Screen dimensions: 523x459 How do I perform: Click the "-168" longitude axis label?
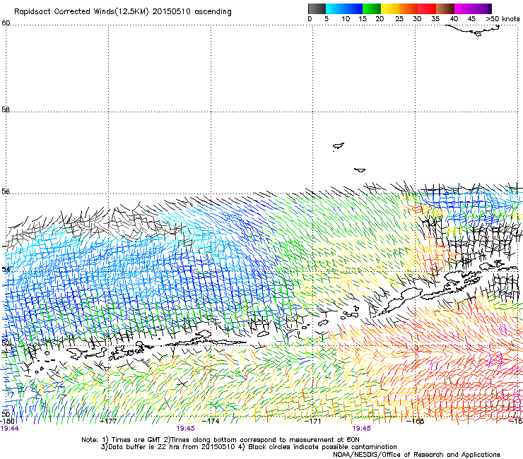pyautogui.click(x=416, y=421)
